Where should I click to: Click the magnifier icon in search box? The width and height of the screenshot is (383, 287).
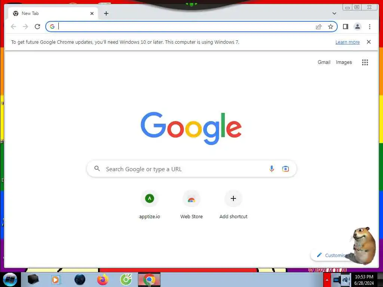point(97,169)
